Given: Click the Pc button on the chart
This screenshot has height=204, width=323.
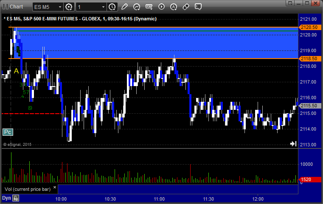Looking at the screenshot, I should pyautogui.click(x=8, y=132).
